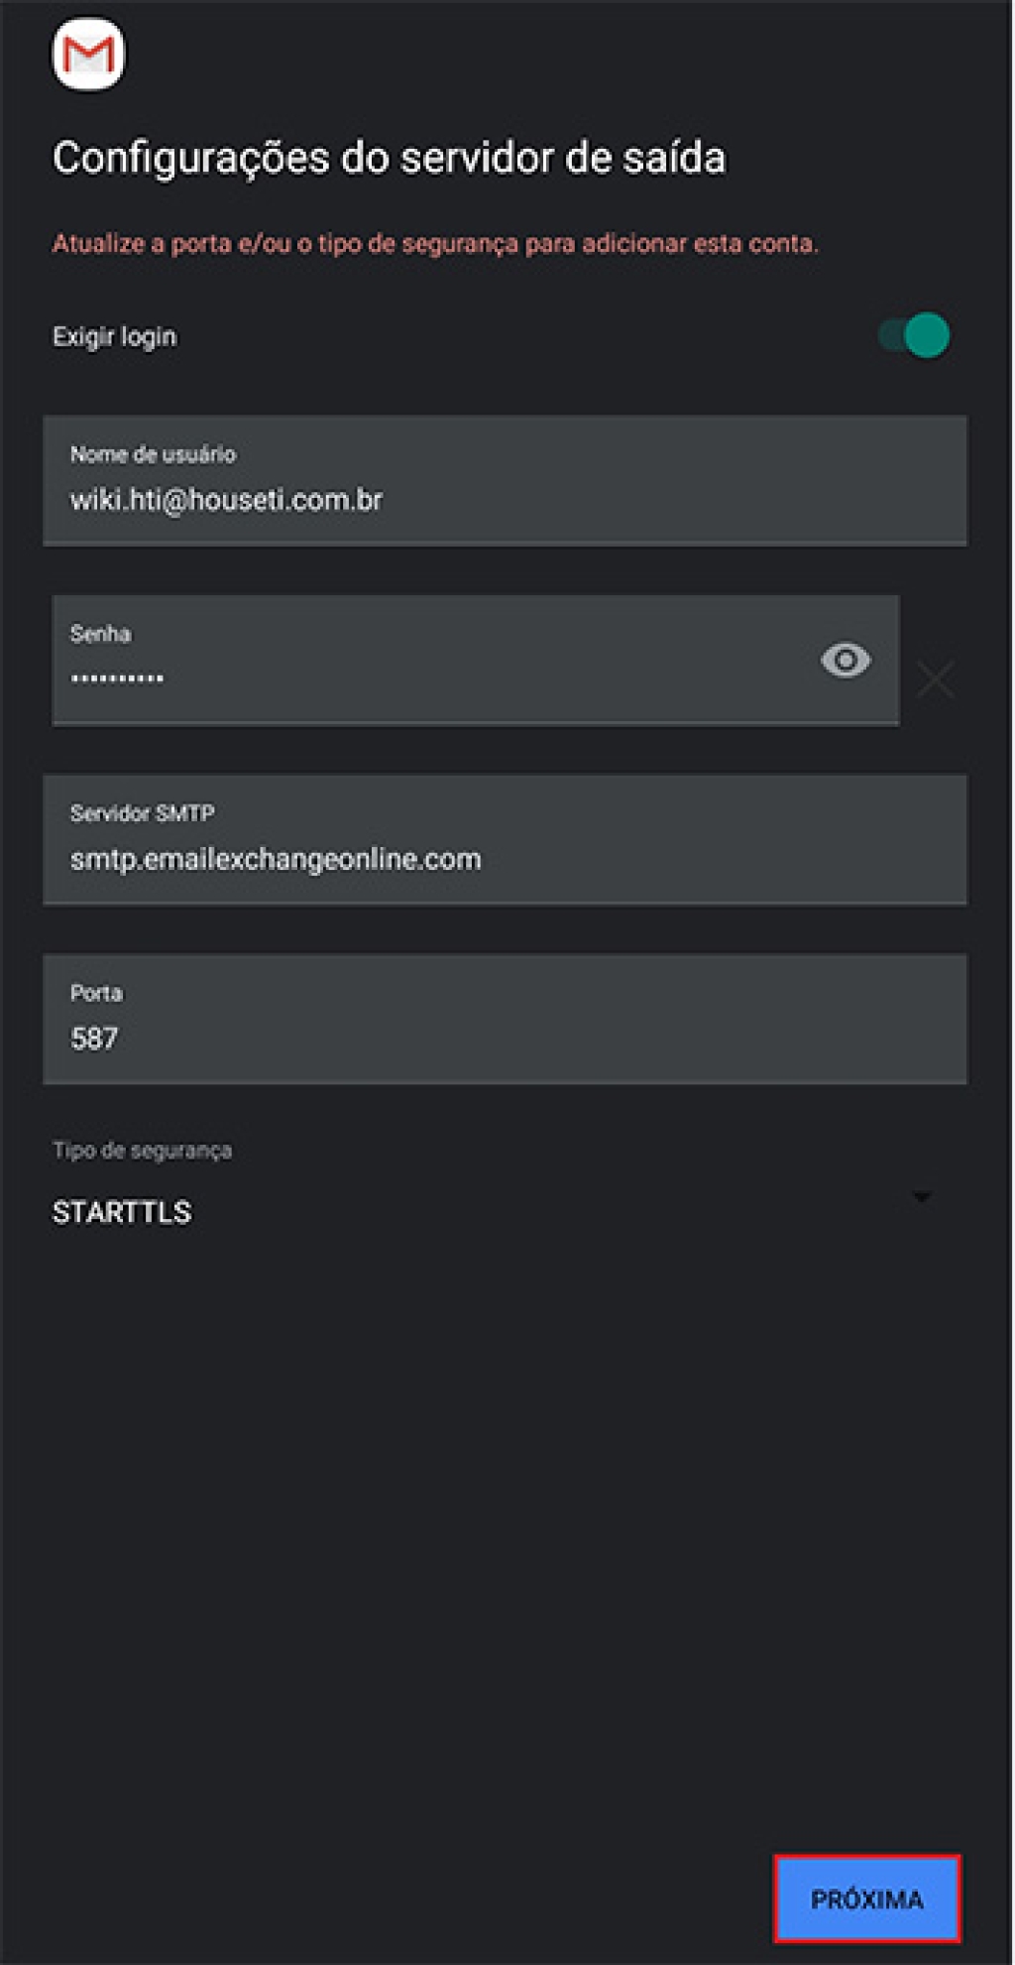Tap the Senha field label

tap(100, 634)
